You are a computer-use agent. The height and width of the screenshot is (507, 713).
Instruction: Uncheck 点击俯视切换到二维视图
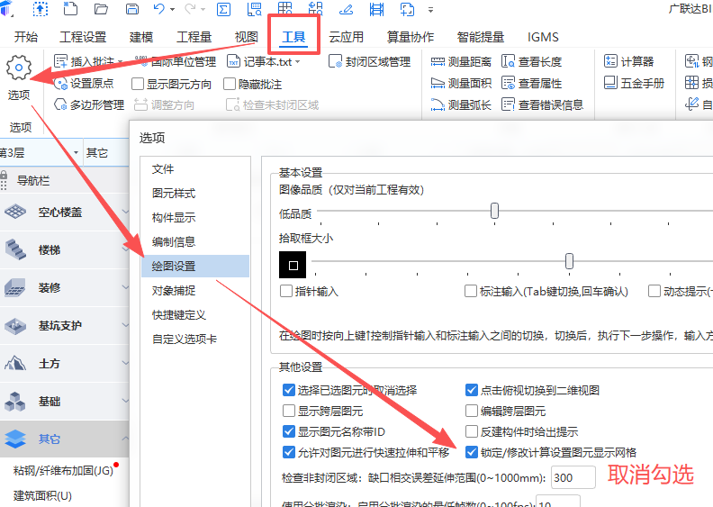pyautogui.click(x=472, y=390)
